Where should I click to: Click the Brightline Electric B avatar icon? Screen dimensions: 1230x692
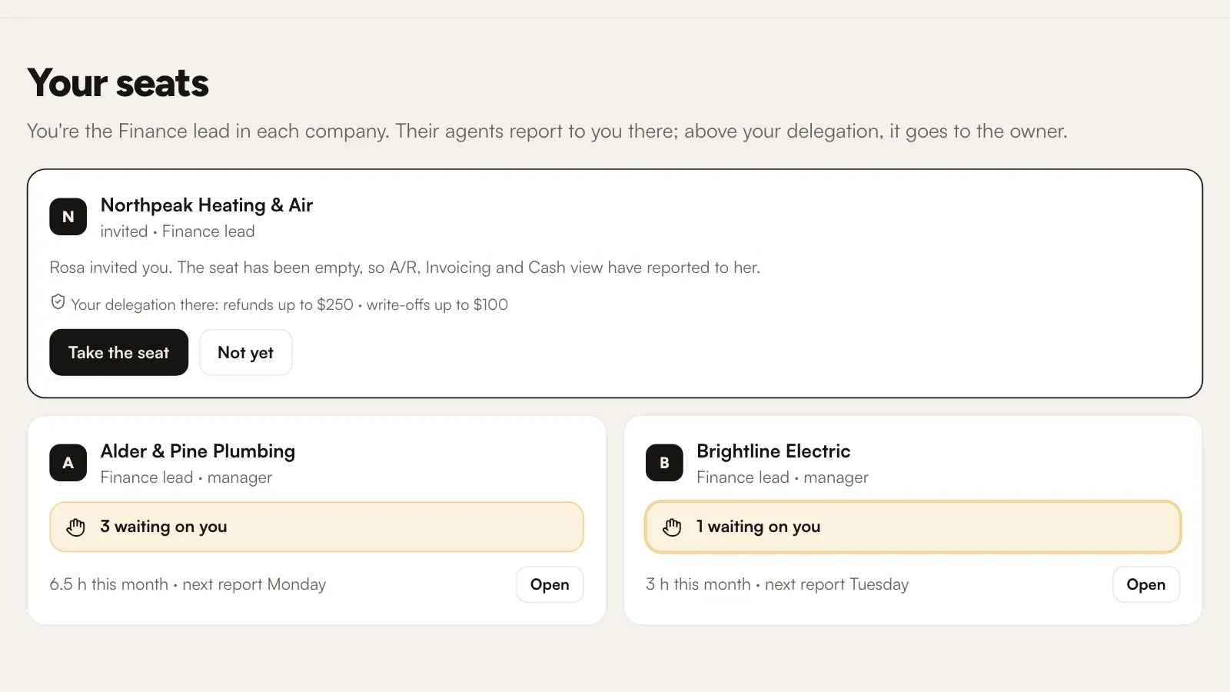(664, 463)
